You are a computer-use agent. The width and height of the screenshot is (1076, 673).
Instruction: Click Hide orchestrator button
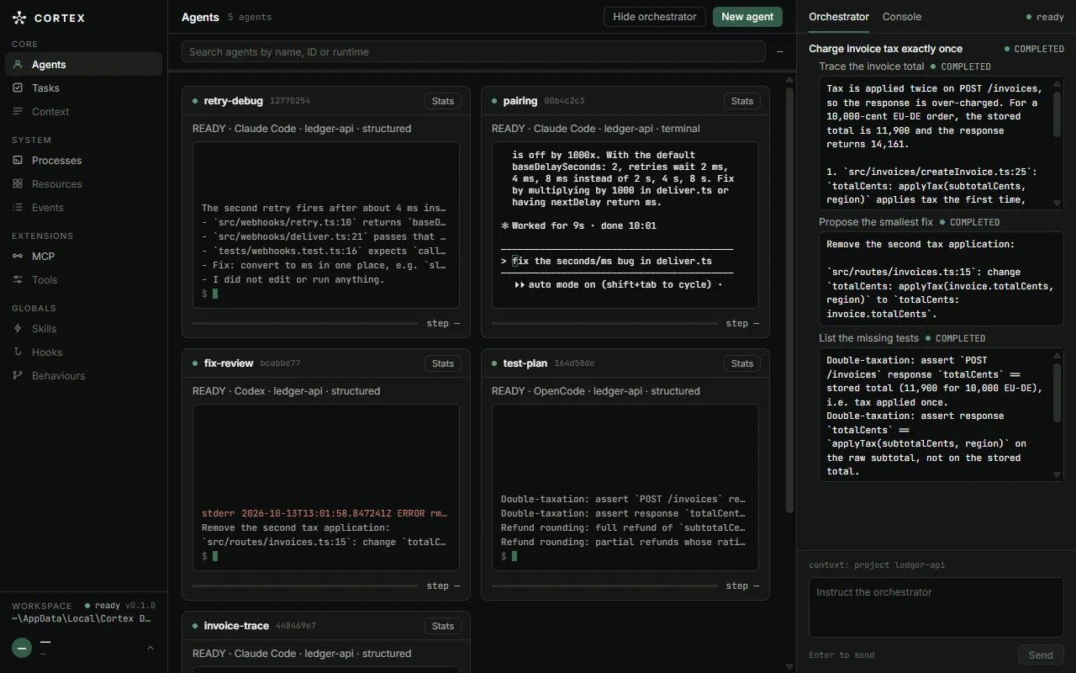tap(655, 17)
